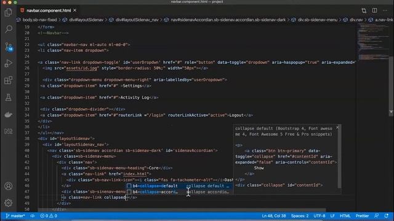Open the Extensions view icon
The width and height of the screenshot is (394, 221).
coord(8,80)
